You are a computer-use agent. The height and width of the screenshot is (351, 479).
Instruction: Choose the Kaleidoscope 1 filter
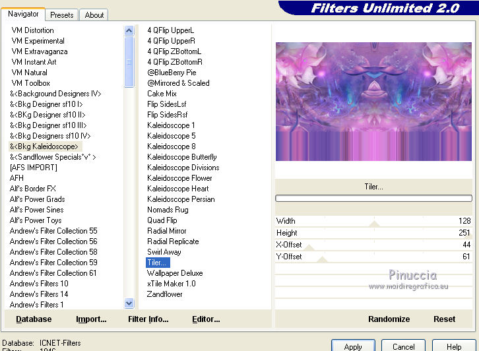[171, 125]
